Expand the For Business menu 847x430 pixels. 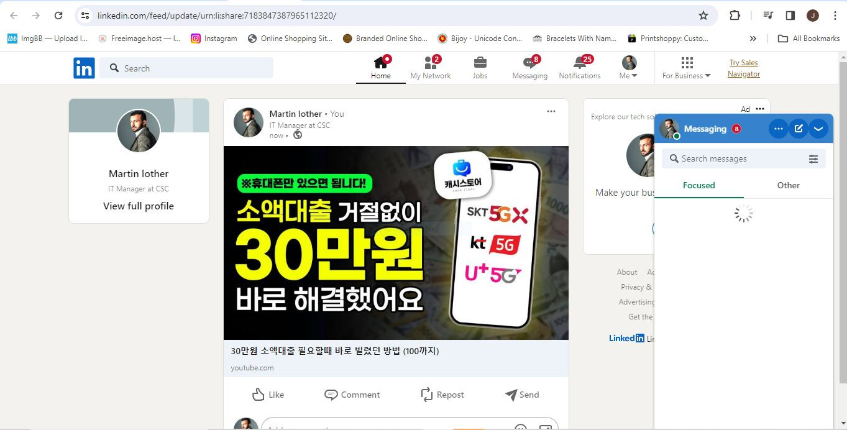[x=686, y=68]
